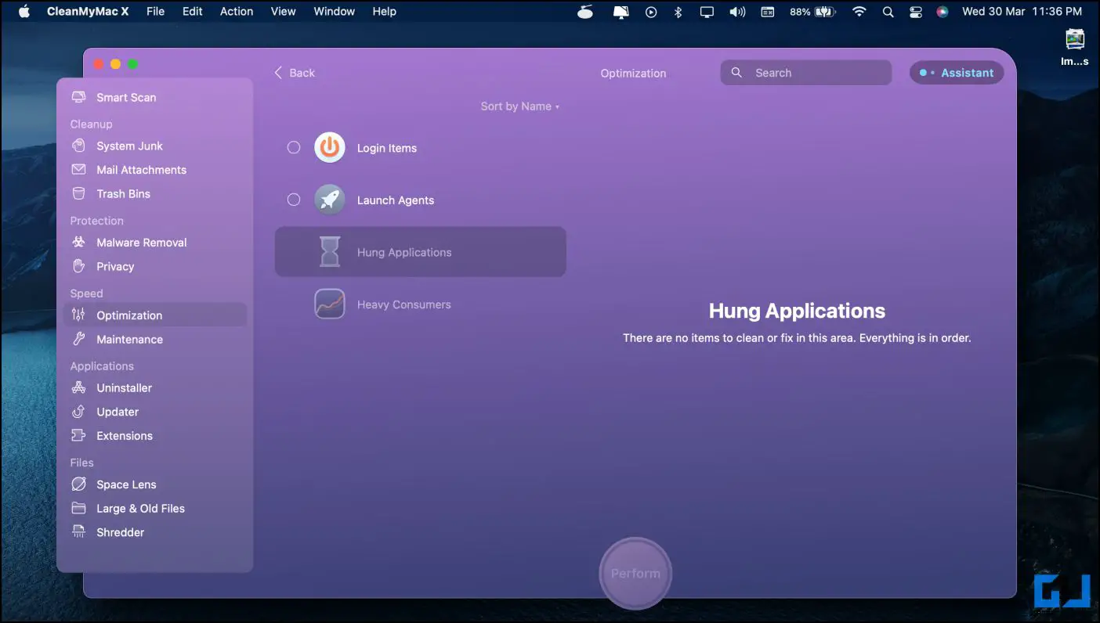This screenshot has width=1100, height=623.
Task: Open the Edit menu
Action: [193, 11]
